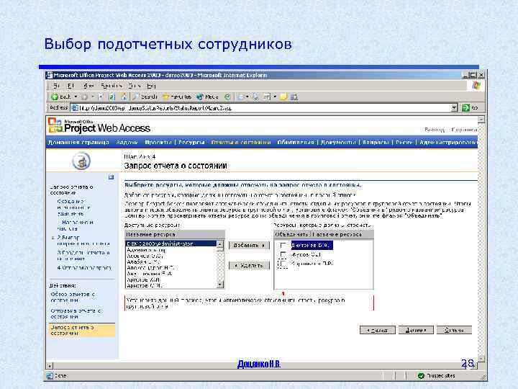Screen dimensions: 518x389
Task: Click resource list scrollbar up arrow
Action: coord(219,244)
